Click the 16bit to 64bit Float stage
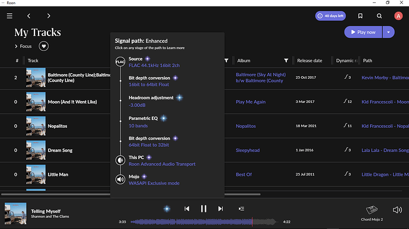This screenshot has width=409, height=229. (149, 85)
